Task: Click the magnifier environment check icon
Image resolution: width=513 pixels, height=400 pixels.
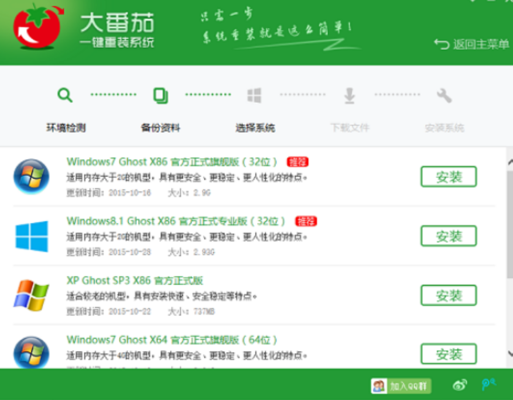Action: coord(65,95)
